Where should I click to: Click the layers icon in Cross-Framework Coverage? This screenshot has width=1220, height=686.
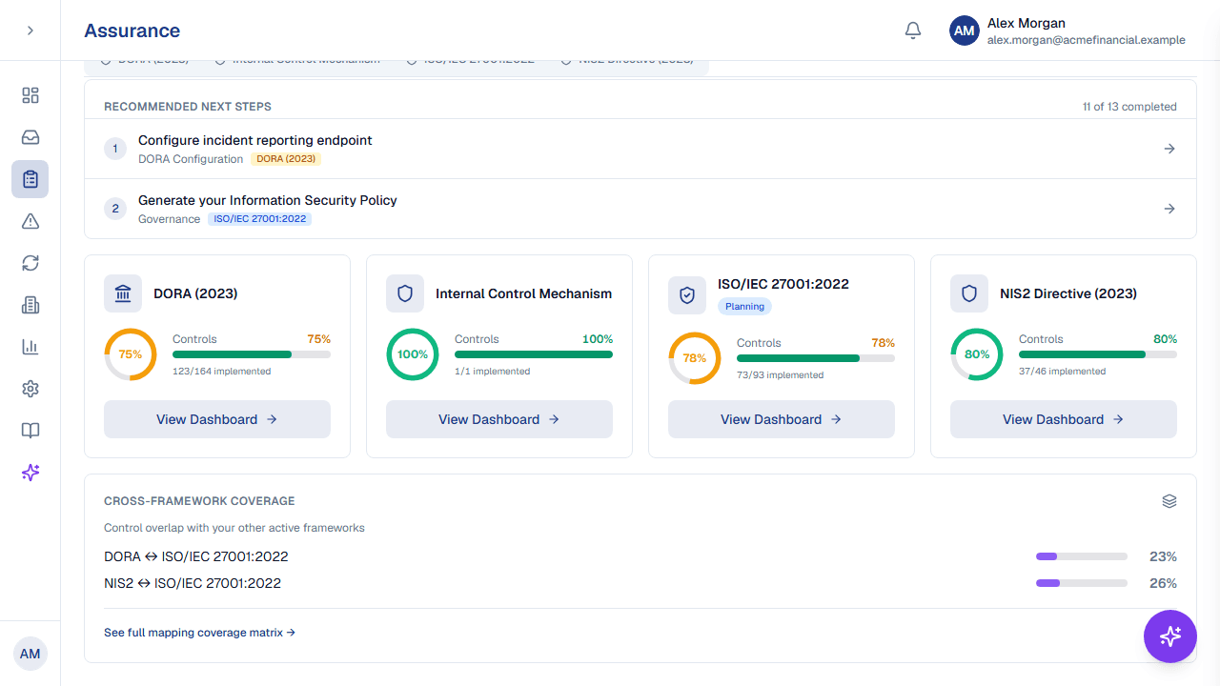point(1169,501)
